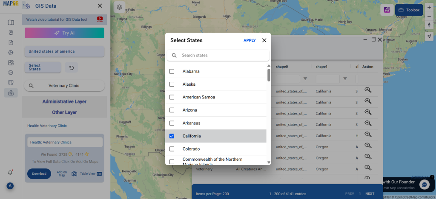436x199 pixels.
Task: Open the Toolbox button
Action: (x=409, y=10)
